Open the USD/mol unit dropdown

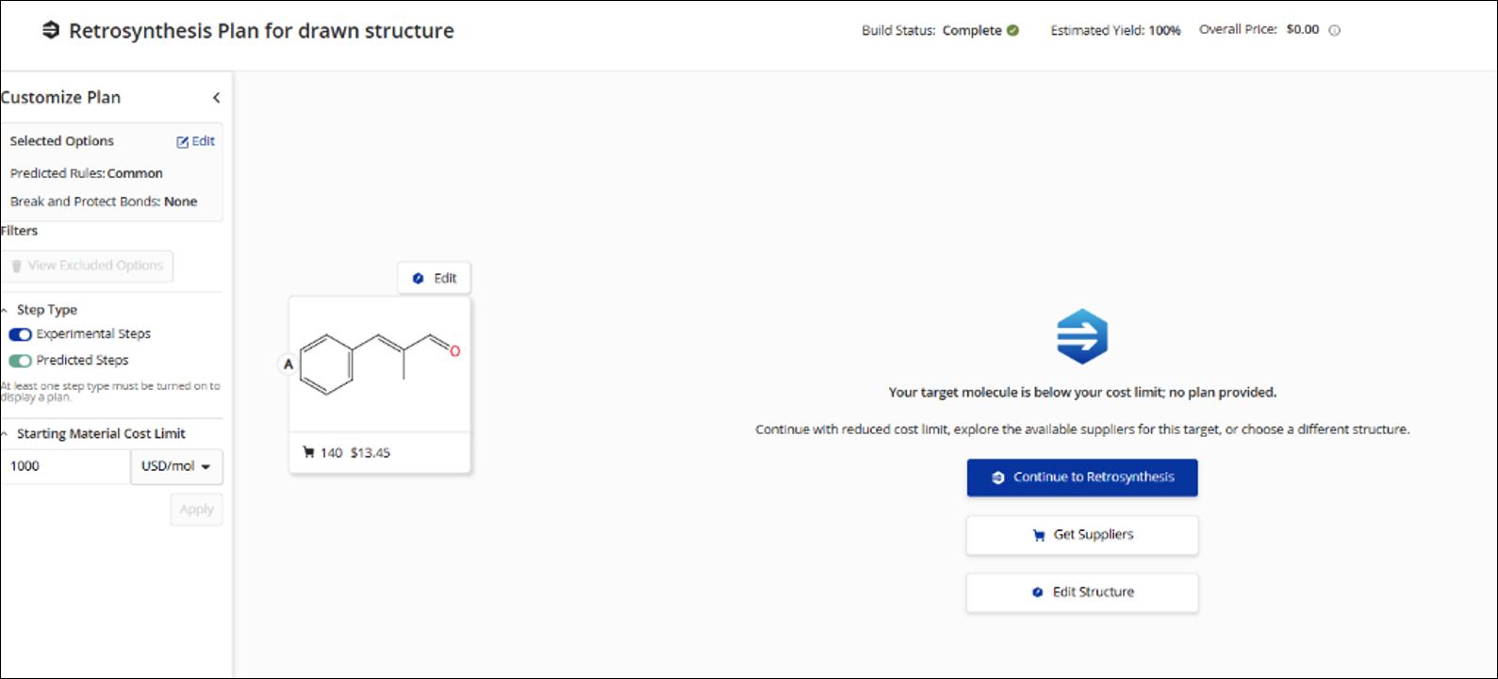pos(176,466)
